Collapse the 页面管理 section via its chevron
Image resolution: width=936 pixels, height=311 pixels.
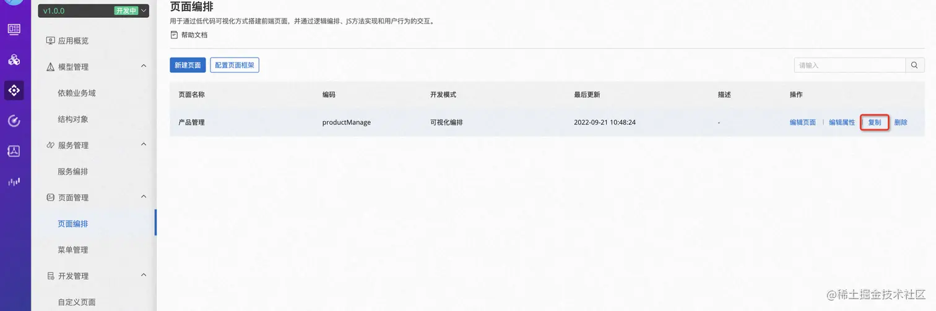tap(144, 197)
